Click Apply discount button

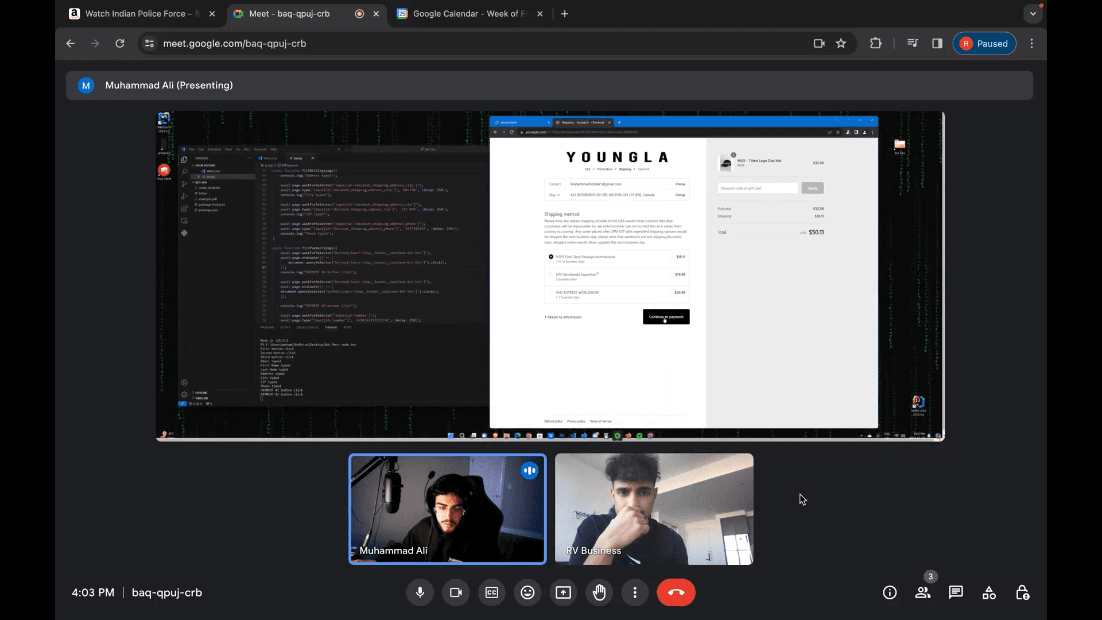pyautogui.click(x=813, y=188)
